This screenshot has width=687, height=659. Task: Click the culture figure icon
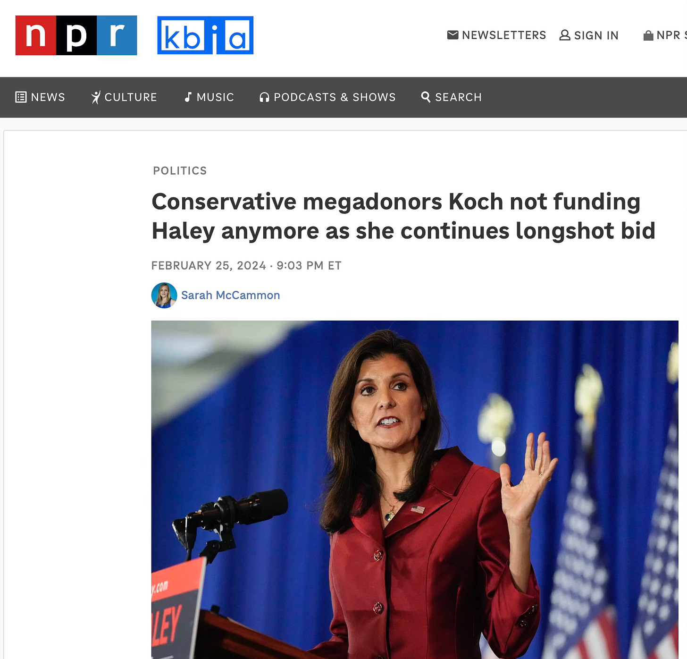pyautogui.click(x=96, y=97)
